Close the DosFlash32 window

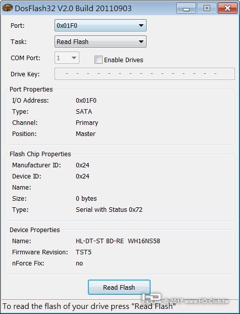coord(227,8)
